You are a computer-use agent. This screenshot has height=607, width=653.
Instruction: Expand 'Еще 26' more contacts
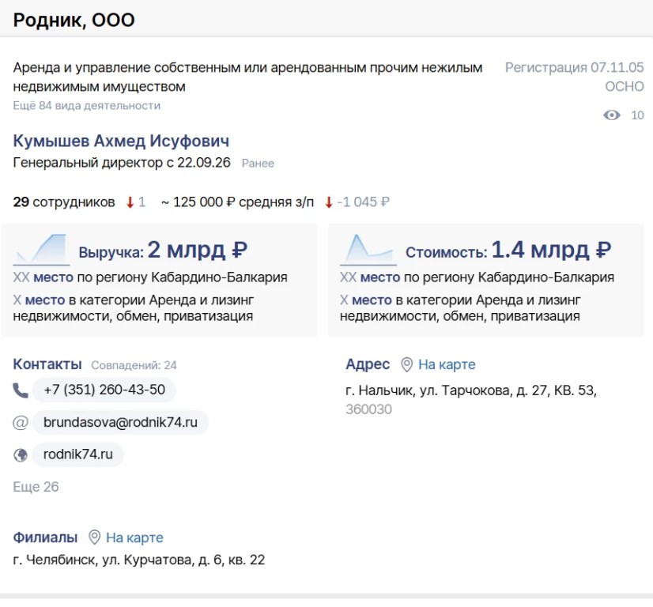pos(36,487)
